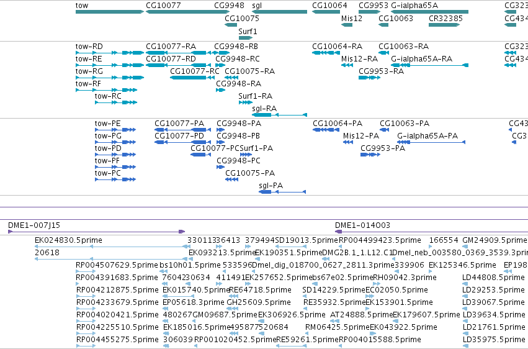Image resolution: width=528 pixels, height=349 pixels.
Task: Click protein CG10064-PA label
Action: [338, 124]
